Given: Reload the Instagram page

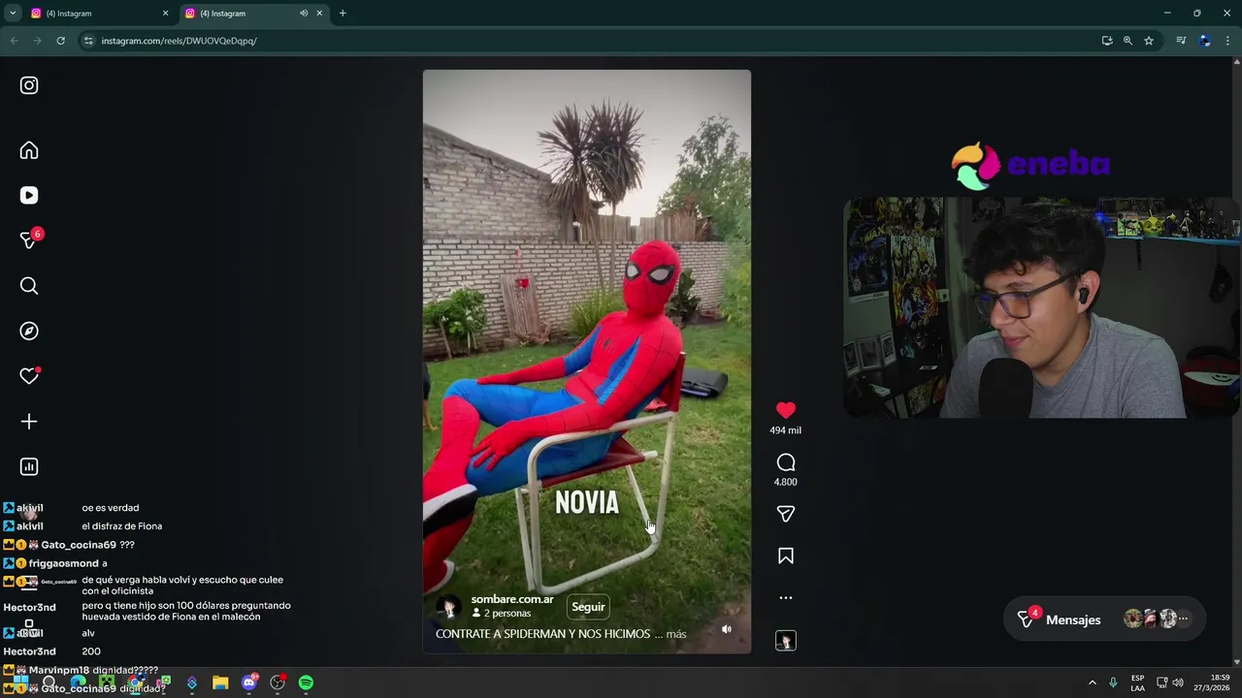Looking at the screenshot, I should coord(60,41).
